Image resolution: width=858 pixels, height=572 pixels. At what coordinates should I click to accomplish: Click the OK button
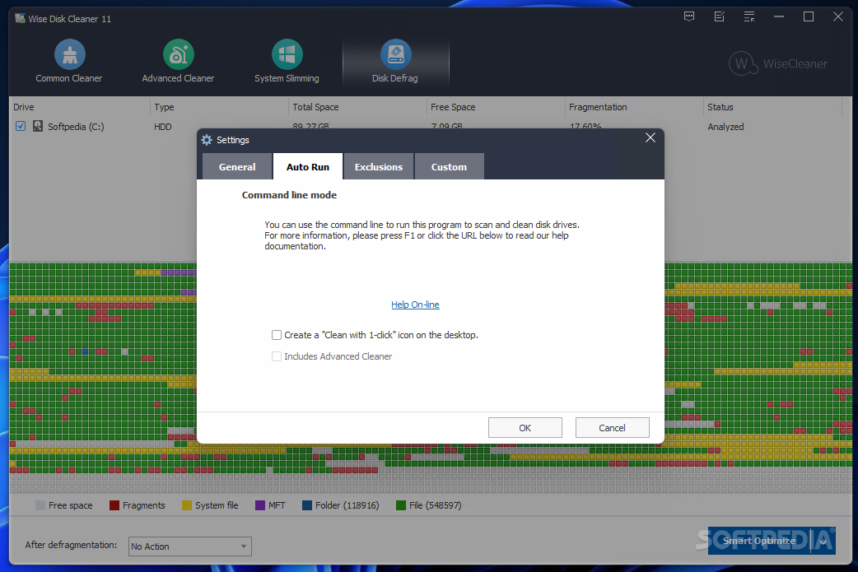pos(525,428)
